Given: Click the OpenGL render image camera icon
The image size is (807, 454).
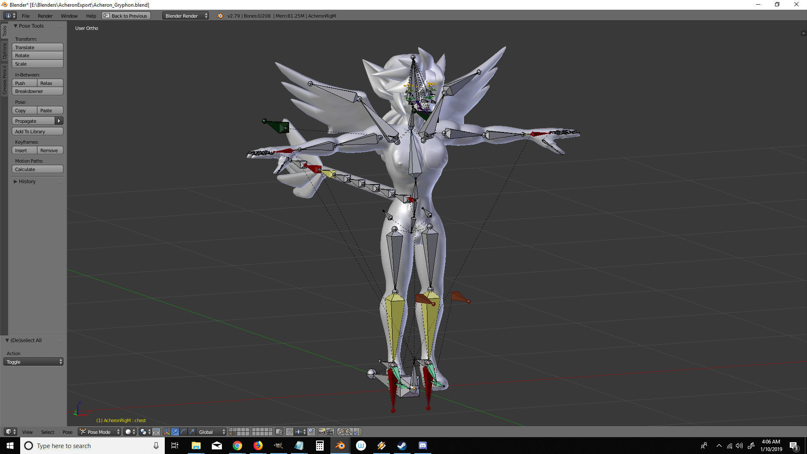Looking at the screenshot, I should (322, 432).
